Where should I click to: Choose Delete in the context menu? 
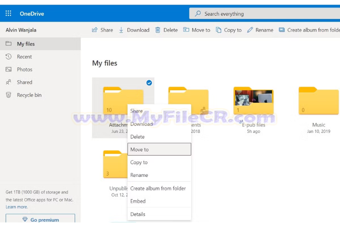(160, 137)
